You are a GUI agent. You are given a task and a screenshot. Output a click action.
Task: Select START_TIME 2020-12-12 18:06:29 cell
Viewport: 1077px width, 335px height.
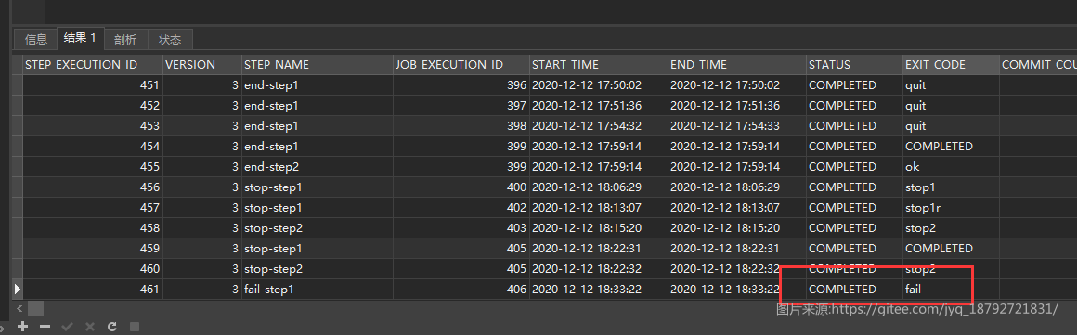click(598, 187)
